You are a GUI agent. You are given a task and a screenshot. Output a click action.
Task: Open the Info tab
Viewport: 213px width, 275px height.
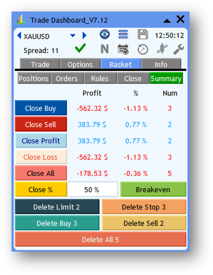tap(161, 64)
